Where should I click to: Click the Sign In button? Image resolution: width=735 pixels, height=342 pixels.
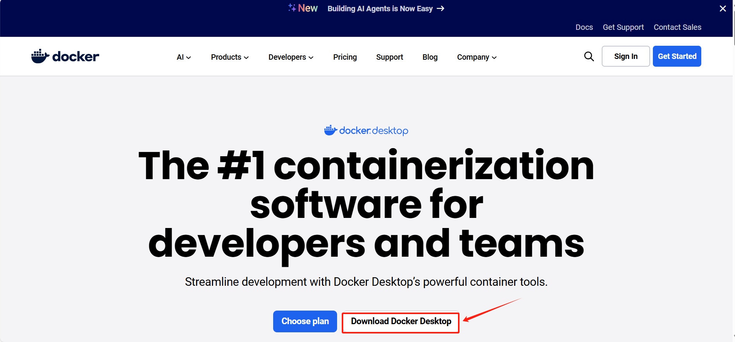626,56
